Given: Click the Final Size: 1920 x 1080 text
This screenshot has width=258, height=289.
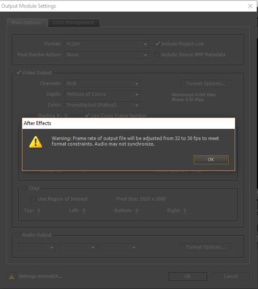Looking at the screenshot, I should (141, 199).
